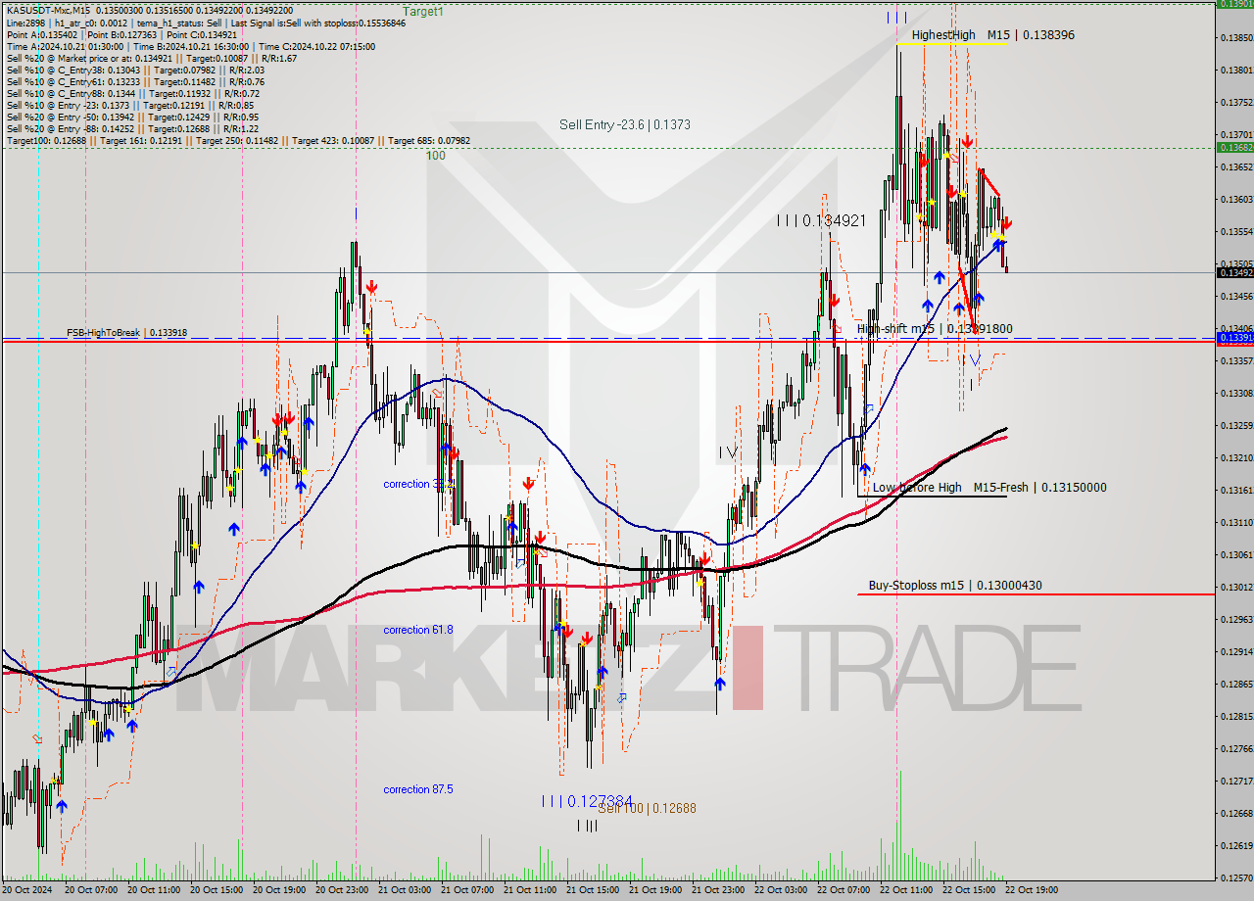Select the 'FSB-HighToBreak | 0.133918' label
The image size is (1254, 901).
(x=126, y=333)
